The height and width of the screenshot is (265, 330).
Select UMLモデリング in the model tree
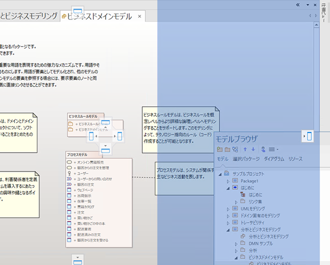[253, 209]
